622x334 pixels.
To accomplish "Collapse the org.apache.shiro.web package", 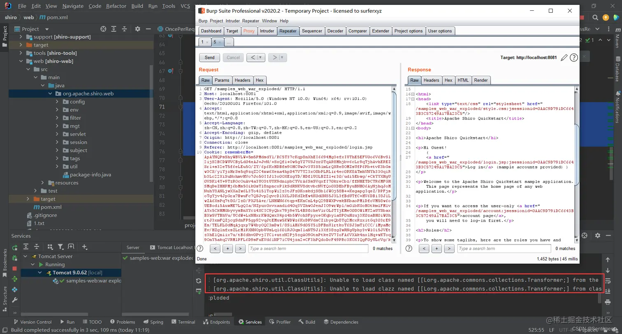I will 50,93.
